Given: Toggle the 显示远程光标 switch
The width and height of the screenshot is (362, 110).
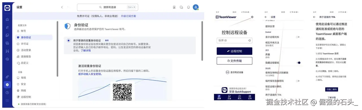Looking at the screenshot, I should [298, 37].
